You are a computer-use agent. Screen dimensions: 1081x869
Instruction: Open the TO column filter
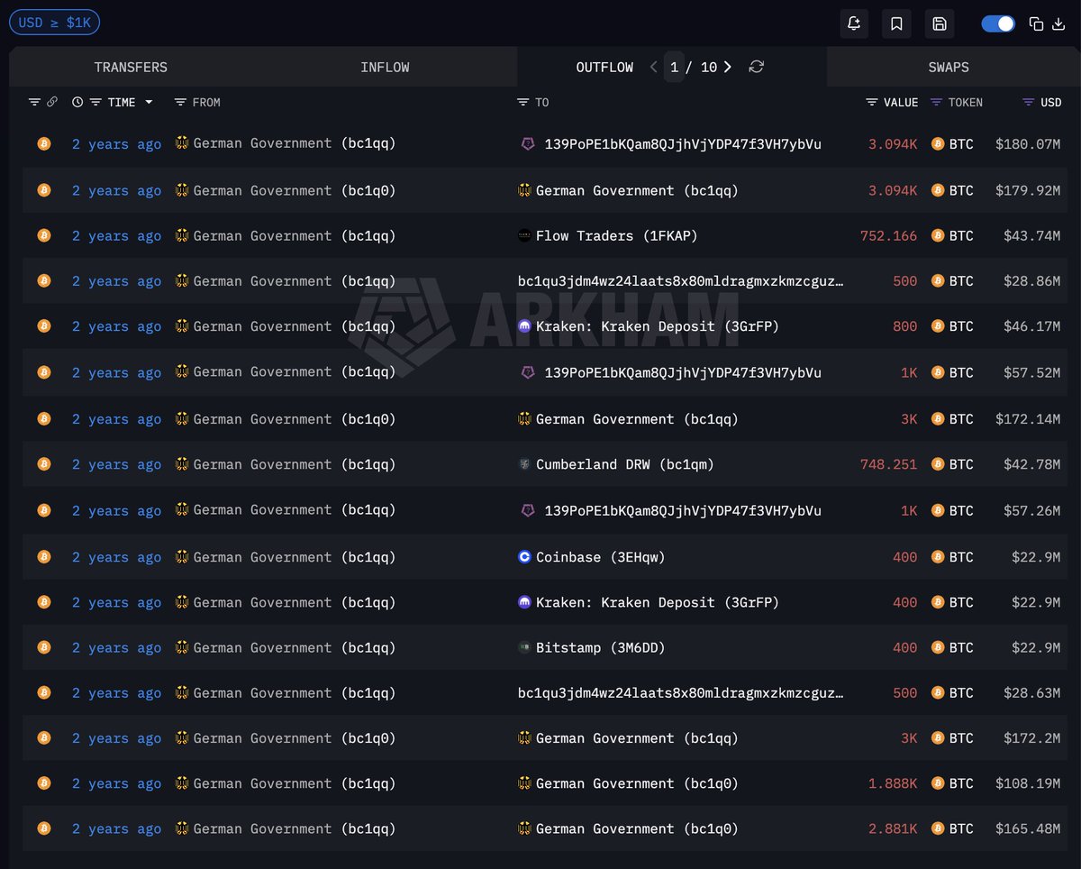point(523,102)
